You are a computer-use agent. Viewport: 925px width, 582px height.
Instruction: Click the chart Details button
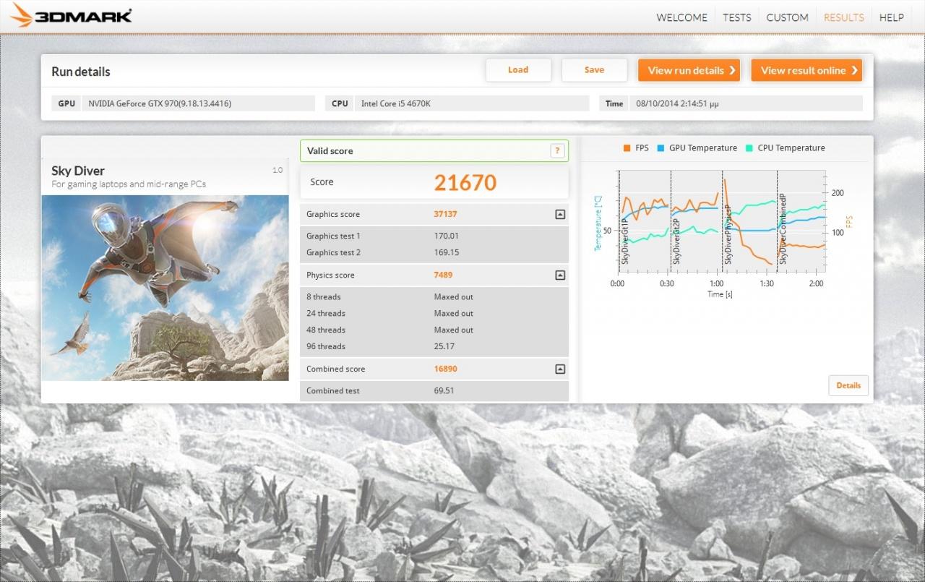point(848,385)
